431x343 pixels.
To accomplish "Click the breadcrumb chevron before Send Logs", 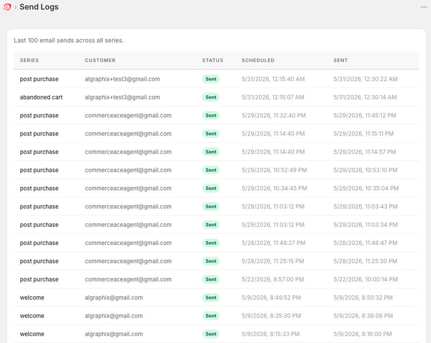I will (16, 7).
